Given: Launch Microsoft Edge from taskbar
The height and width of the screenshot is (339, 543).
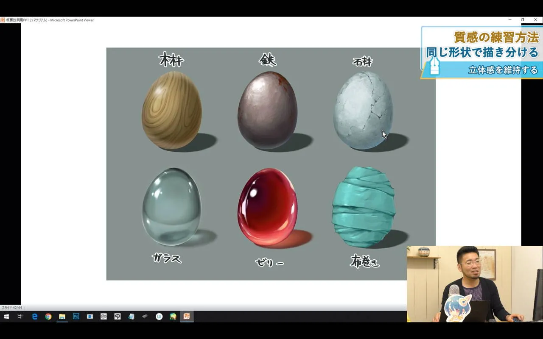Looking at the screenshot, I should point(35,317).
